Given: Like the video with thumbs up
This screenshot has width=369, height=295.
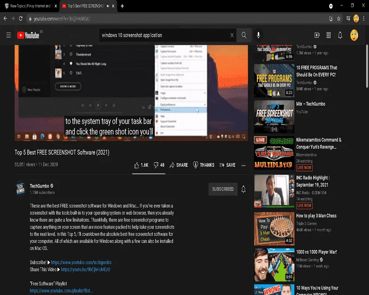Looking at the screenshot, I should 141,165.
